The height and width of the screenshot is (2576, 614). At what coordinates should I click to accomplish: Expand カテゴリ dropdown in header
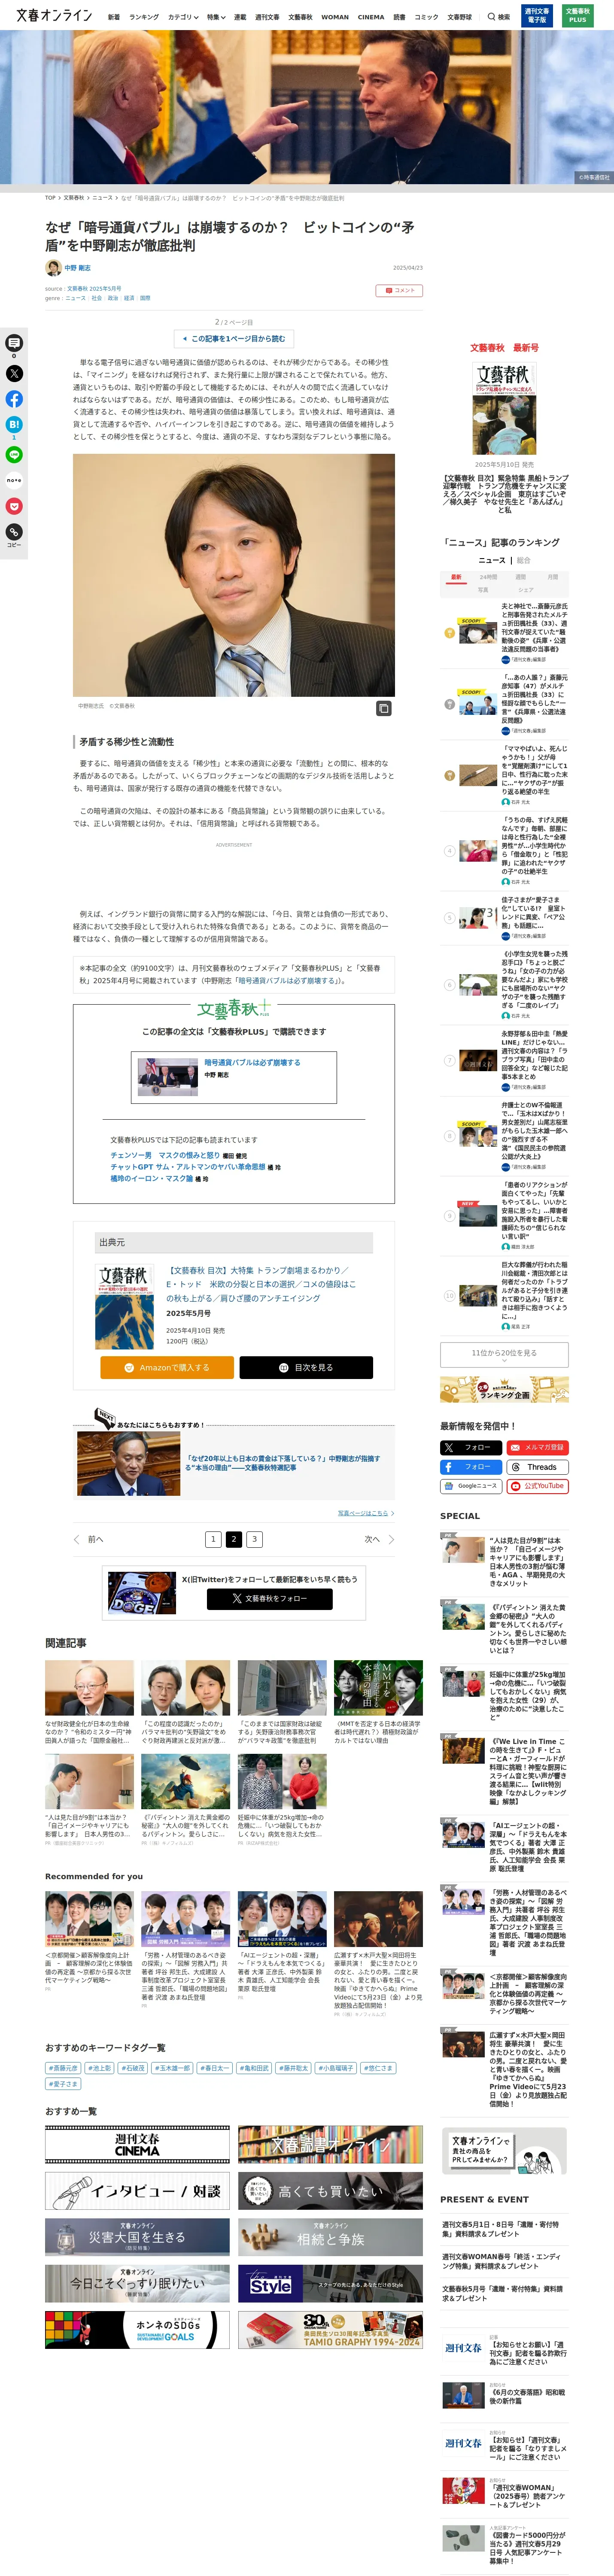182,17
